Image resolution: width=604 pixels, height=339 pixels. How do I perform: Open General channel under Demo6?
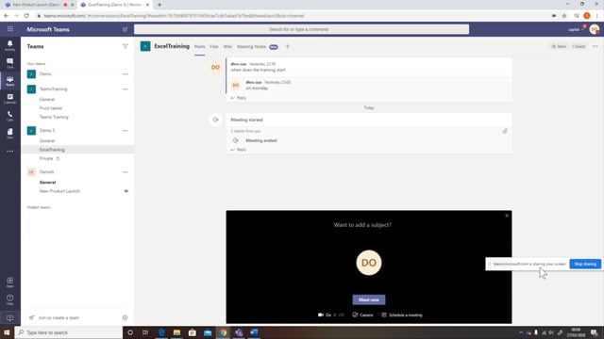point(47,182)
